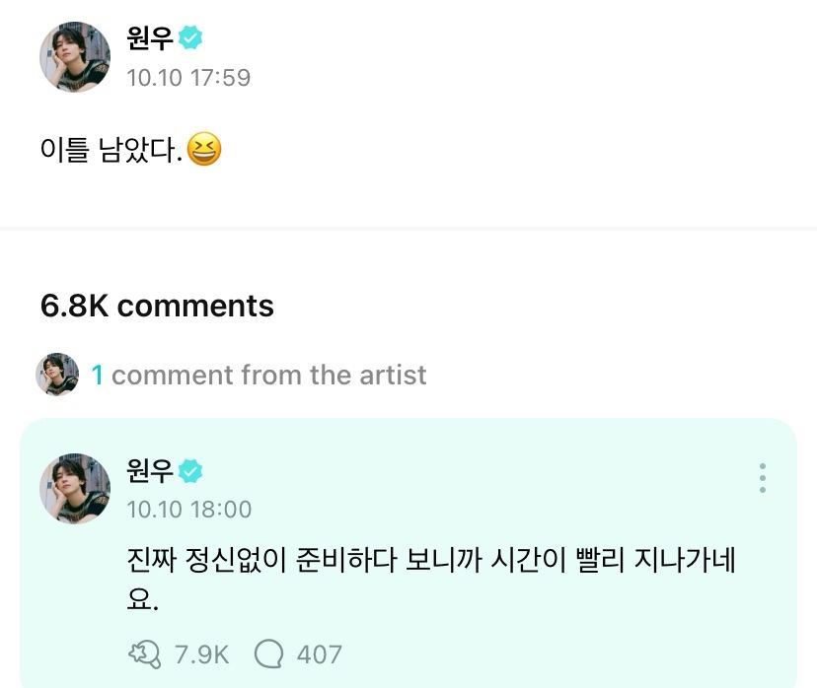The height and width of the screenshot is (688, 817).
Task: Tap the laughing emoji in the post
Action: click(203, 150)
